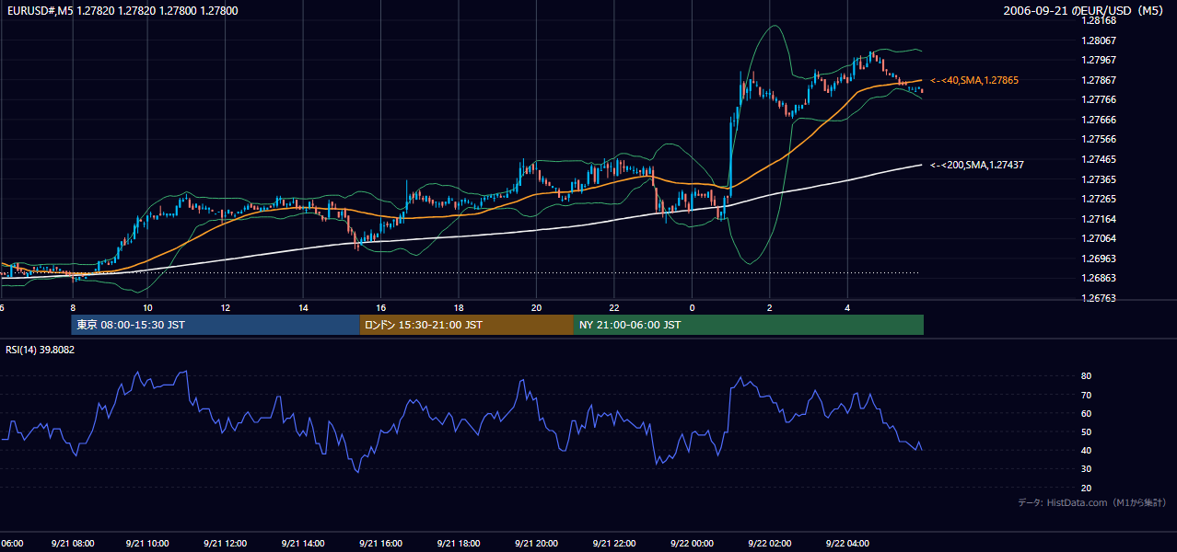
Task: Click price axis value 1.27566
Action: point(1100,140)
